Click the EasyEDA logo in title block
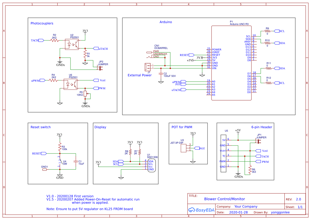Viewport: 311px width, 220px height. click(201, 210)
